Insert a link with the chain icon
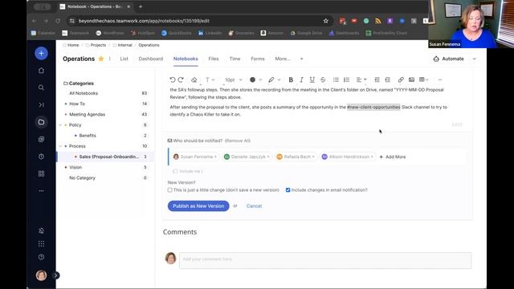Viewport: 514px width, 289px height. [x=401, y=79]
